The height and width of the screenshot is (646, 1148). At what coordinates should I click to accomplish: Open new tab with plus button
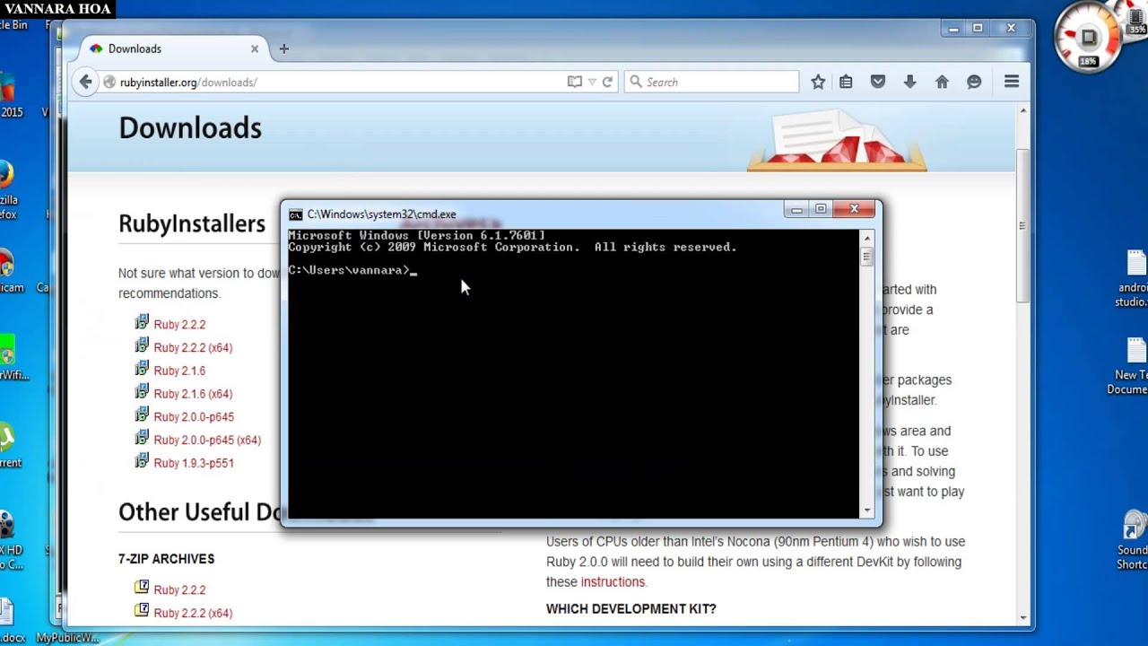point(283,48)
